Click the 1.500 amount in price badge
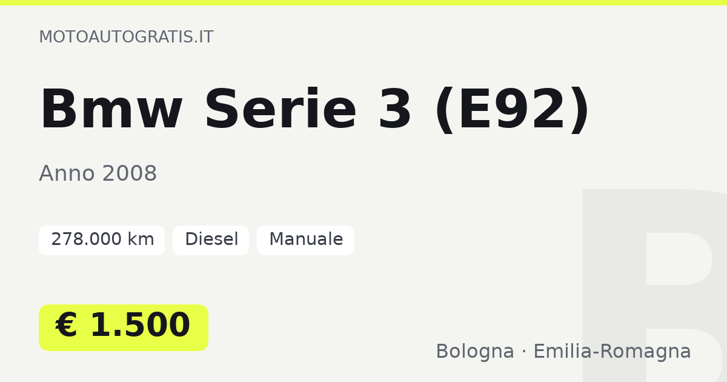 140,326
